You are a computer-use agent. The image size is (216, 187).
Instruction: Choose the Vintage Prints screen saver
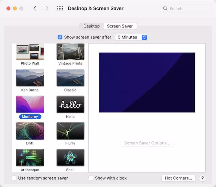tap(70, 52)
